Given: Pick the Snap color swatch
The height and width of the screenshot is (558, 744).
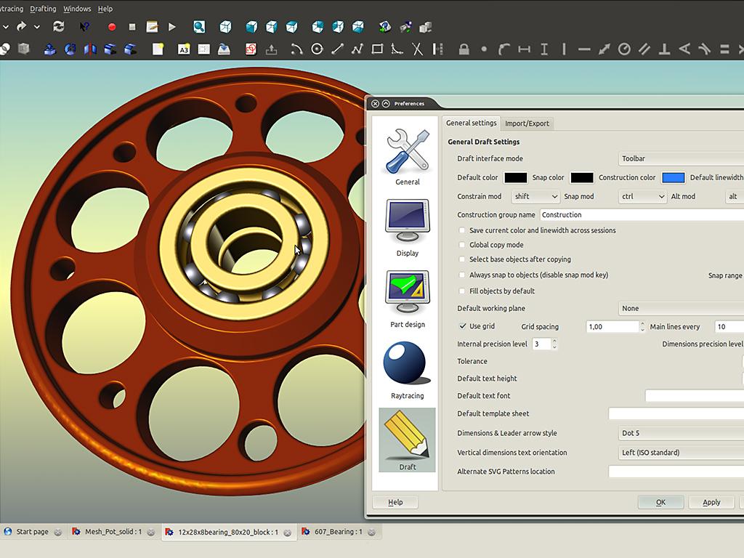Looking at the screenshot, I should point(582,177).
